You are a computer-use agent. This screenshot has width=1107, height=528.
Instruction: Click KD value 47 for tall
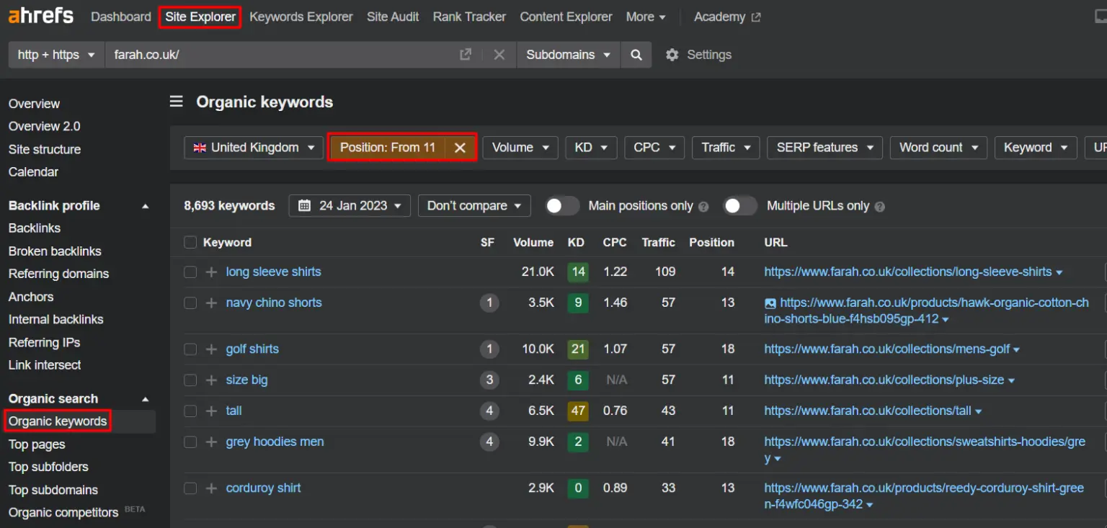click(x=577, y=411)
